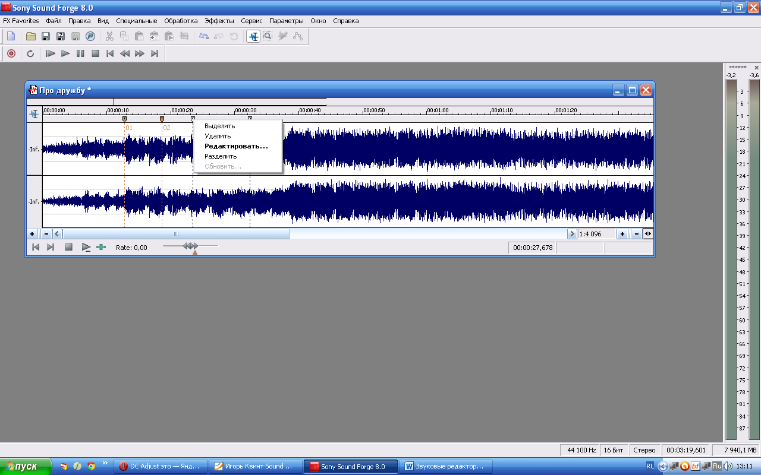Viewport: 761px width, 475px height.
Task: Open the Правка menu
Action: [80, 21]
